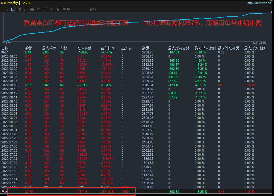Click the 最大浮盈金额 column header
The height and width of the screenshot is (196, 274).
(x=229, y=48)
